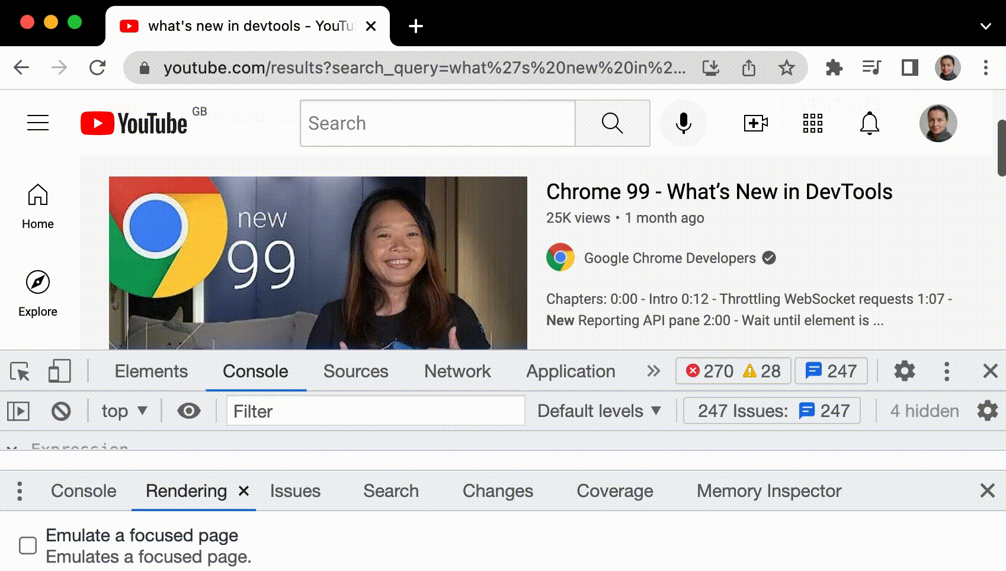This screenshot has width=1006, height=571.
Task: Open YouTube notifications bell
Action: [870, 123]
